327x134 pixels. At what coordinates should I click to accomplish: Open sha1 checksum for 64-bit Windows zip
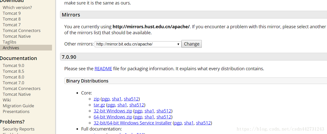[149, 117]
